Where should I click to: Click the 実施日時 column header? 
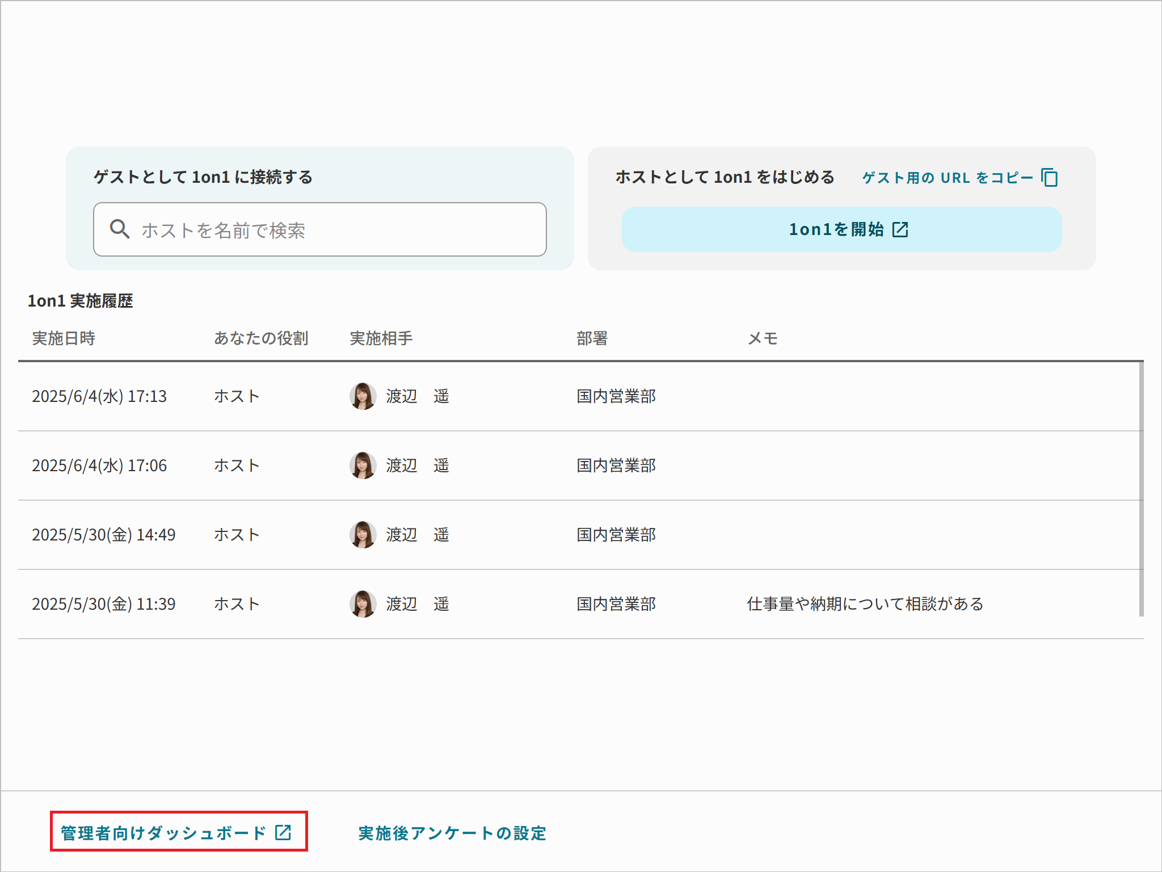[x=64, y=338]
